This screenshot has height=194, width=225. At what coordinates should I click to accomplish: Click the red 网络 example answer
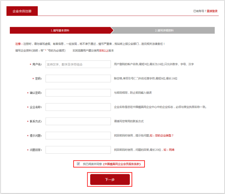[171, 150]
